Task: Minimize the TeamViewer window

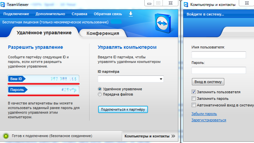Action: point(149,3)
